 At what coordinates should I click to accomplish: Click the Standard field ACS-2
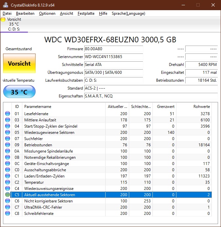[151, 88]
